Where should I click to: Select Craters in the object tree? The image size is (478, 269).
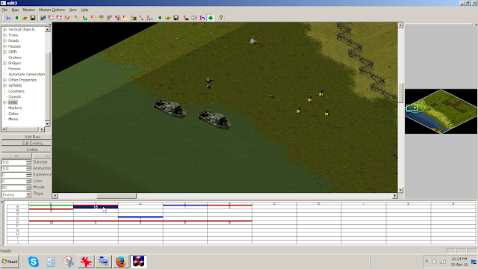15,58
